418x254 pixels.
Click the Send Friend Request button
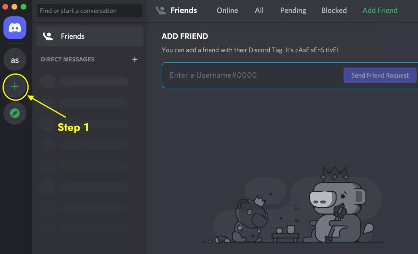pos(380,75)
